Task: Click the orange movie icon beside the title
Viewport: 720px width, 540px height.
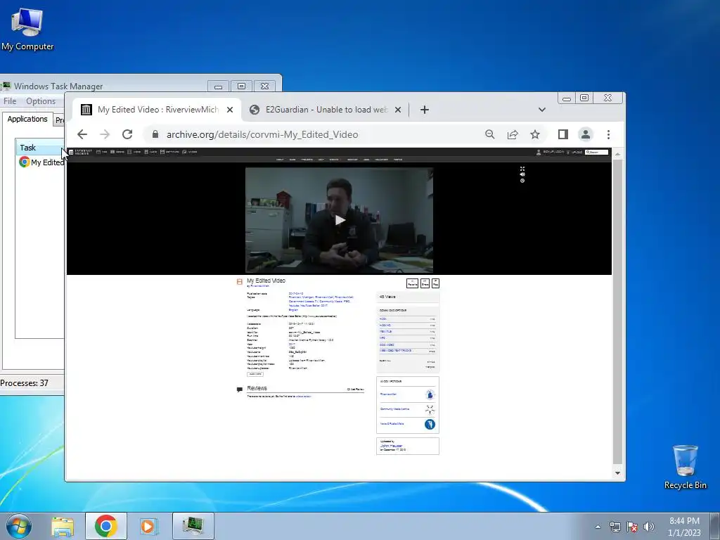Action: pyautogui.click(x=239, y=281)
